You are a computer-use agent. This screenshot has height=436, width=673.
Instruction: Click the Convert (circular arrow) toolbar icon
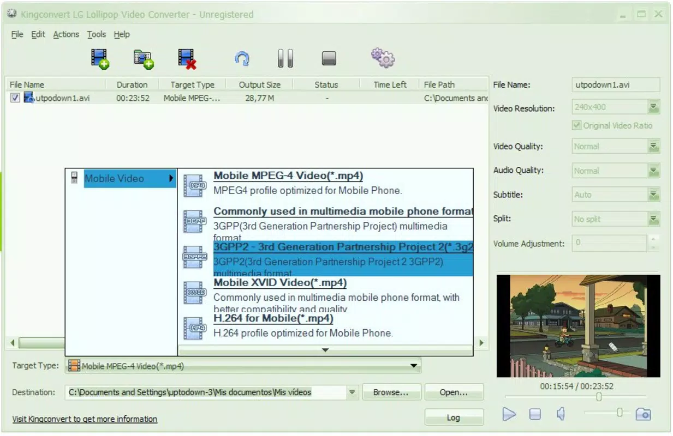pyautogui.click(x=242, y=58)
